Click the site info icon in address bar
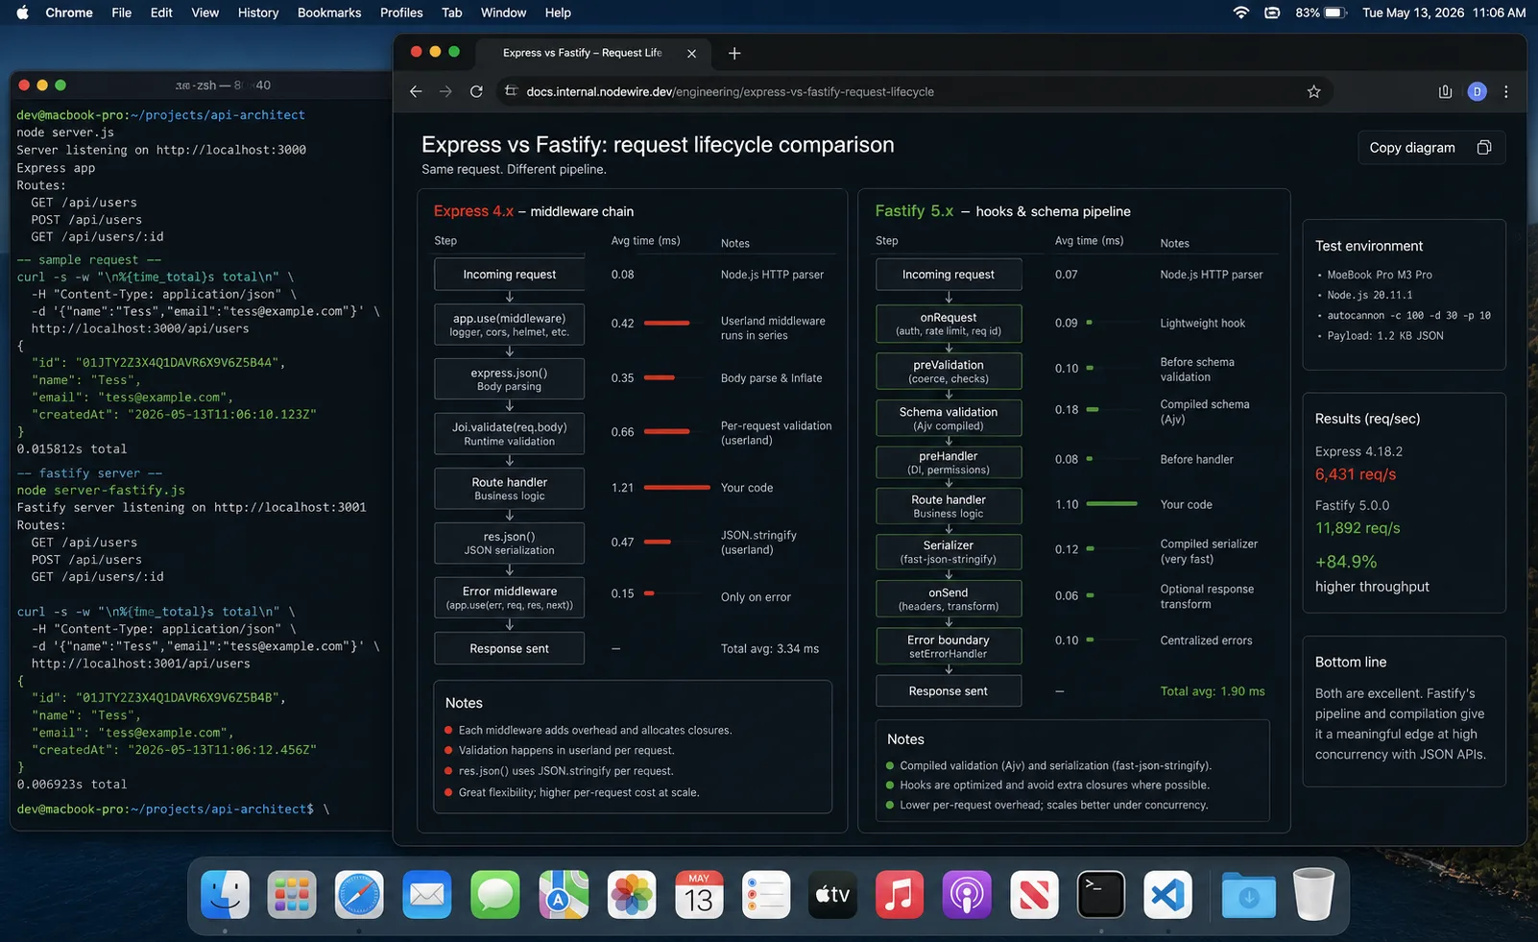The image size is (1538, 942). tap(511, 91)
